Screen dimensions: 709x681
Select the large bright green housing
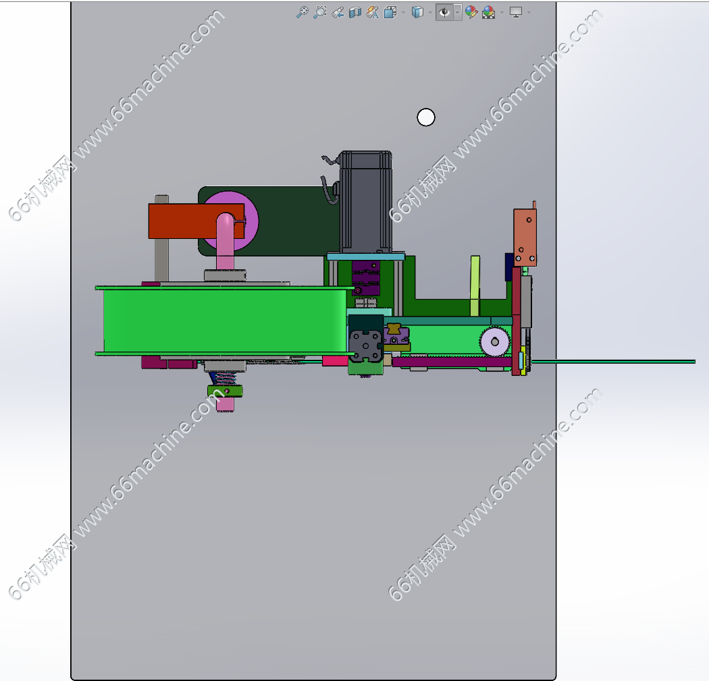pos(224,321)
